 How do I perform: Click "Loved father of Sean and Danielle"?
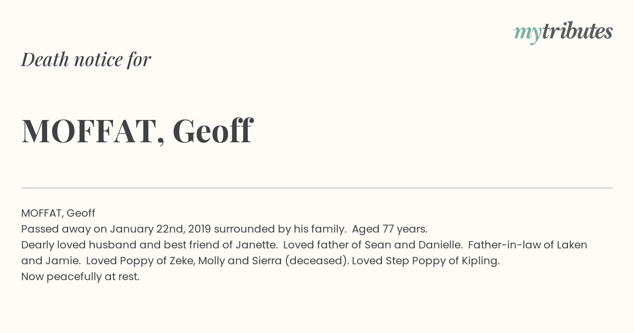pyautogui.click(x=371, y=245)
